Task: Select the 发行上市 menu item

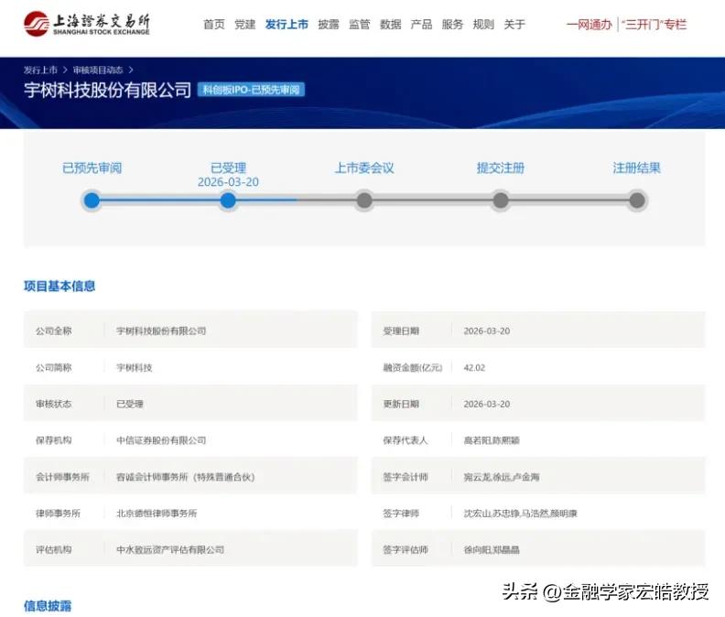Action: click(x=287, y=25)
